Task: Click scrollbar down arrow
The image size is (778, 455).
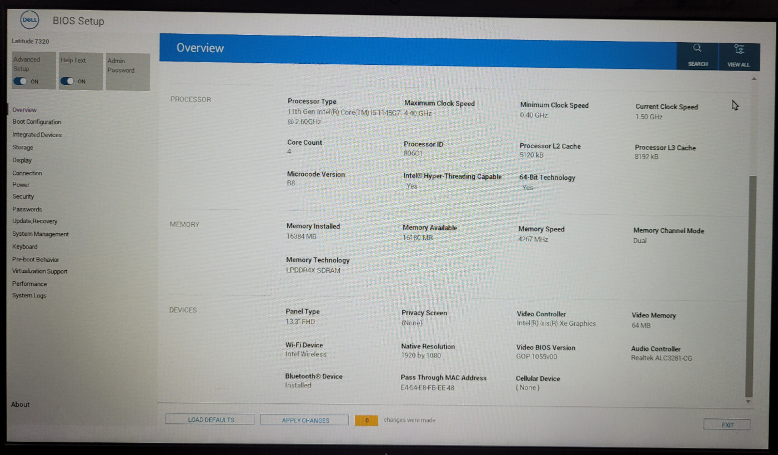Action: point(748,401)
